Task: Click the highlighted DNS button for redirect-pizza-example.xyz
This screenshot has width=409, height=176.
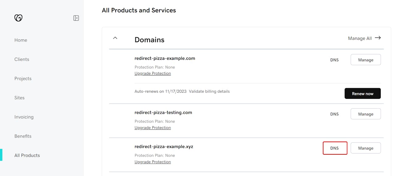Action: click(335, 148)
